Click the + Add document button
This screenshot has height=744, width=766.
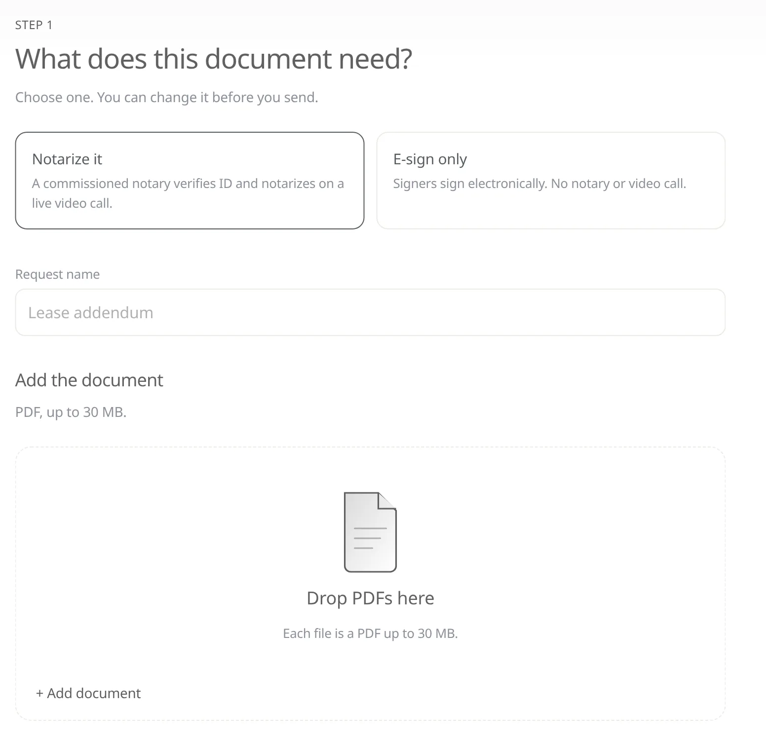pos(88,693)
